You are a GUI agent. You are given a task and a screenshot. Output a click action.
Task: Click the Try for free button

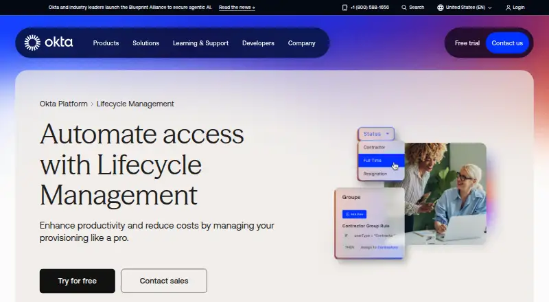coord(78,281)
